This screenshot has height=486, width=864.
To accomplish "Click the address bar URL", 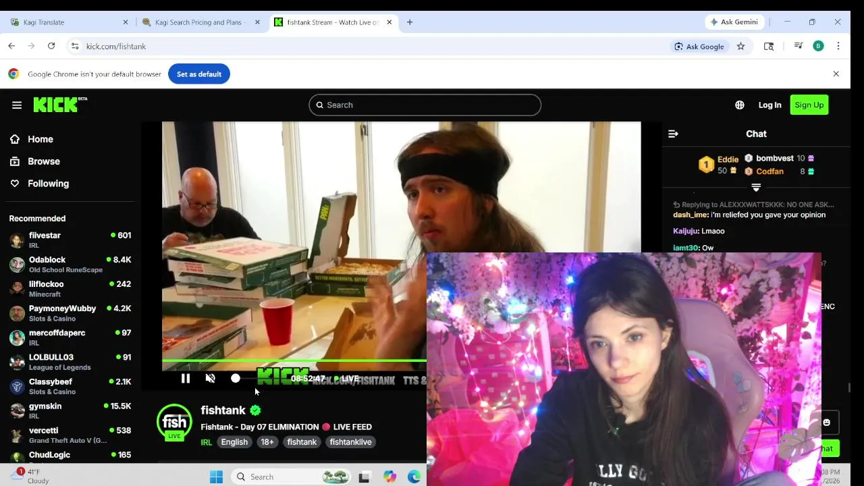I will click(116, 47).
